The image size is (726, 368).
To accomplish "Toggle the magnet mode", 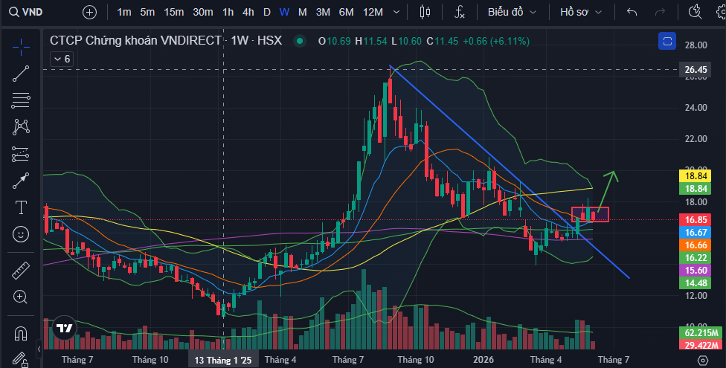I will (21, 333).
